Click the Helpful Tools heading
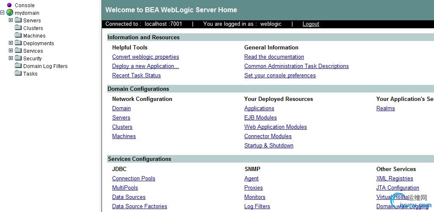434x212 pixels. tap(130, 47)
